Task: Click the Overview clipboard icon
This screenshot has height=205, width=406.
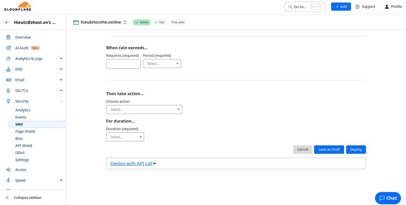Action: (x=8, y=37)
